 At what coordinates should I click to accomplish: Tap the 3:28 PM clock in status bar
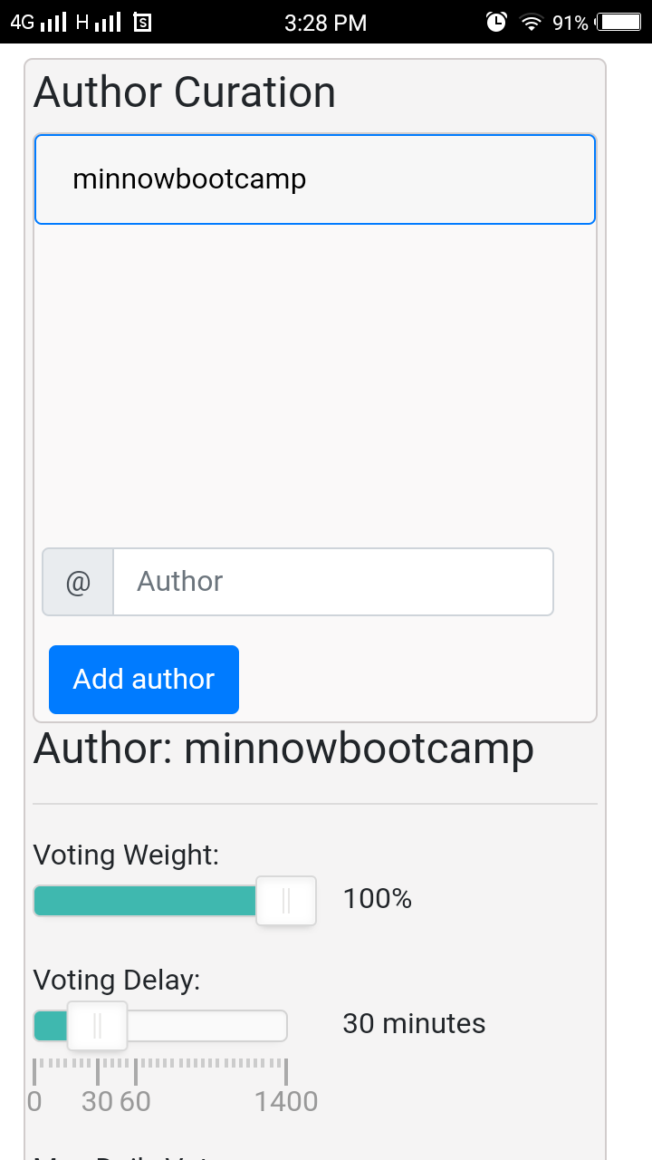325,23
